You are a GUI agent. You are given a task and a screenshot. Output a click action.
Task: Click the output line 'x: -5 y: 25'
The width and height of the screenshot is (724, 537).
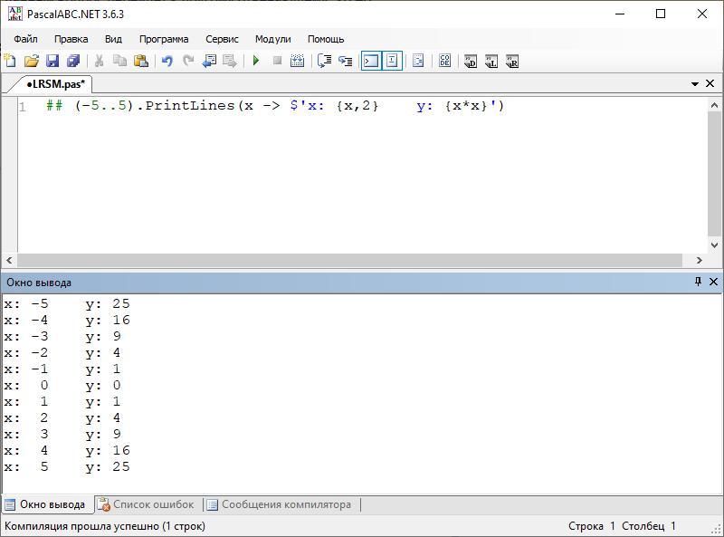point(67,304)
